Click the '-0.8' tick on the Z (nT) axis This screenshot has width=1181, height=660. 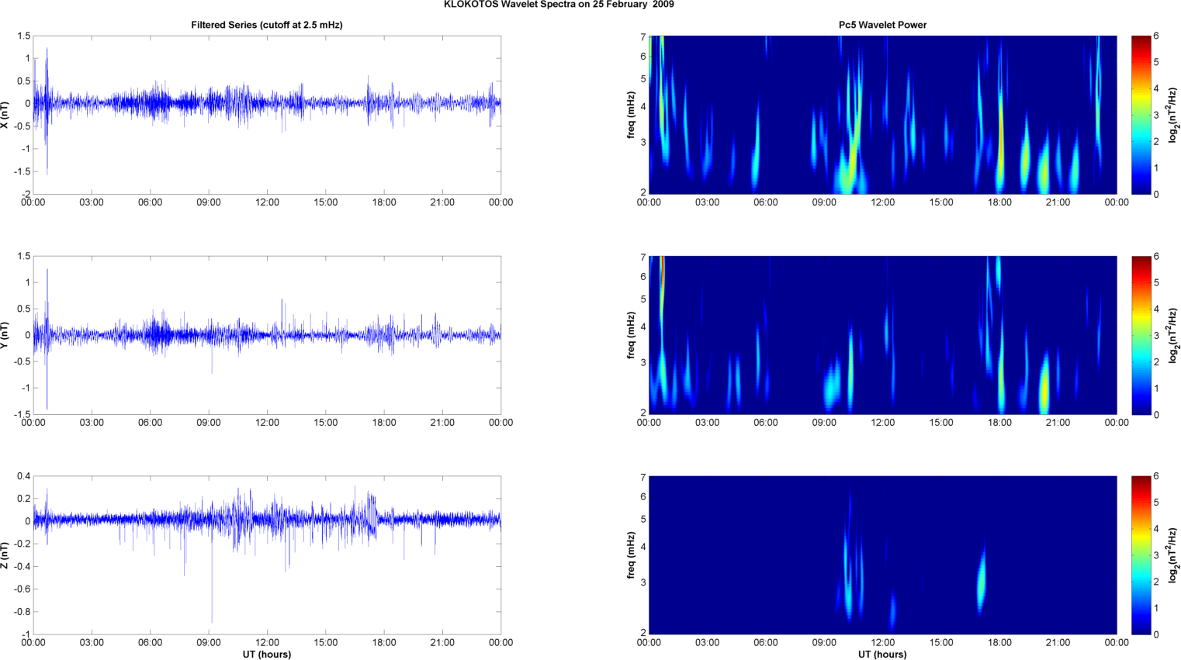[23, 612]
